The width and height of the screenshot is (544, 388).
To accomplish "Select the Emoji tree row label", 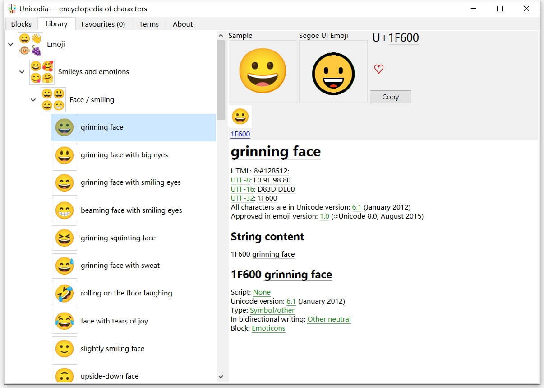I will point(56,44).
